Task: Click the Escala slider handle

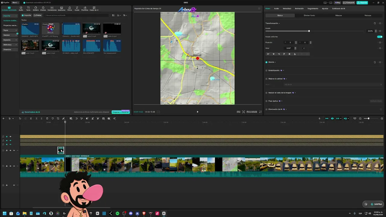Action: (x=309, y=31)
